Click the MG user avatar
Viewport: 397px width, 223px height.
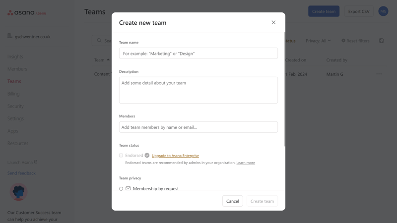[383, 11]
